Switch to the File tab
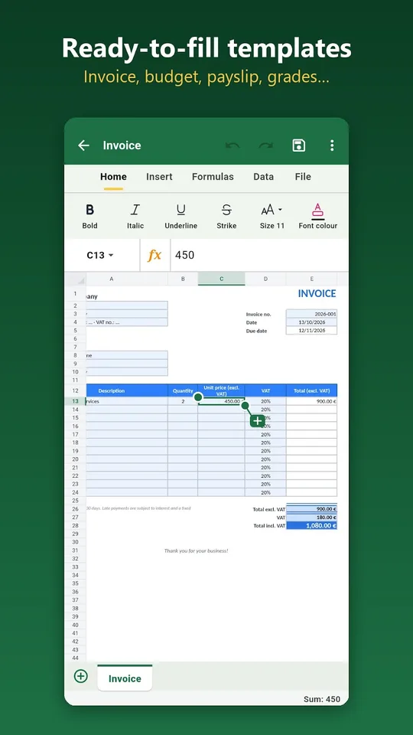 tap(303, 177)
